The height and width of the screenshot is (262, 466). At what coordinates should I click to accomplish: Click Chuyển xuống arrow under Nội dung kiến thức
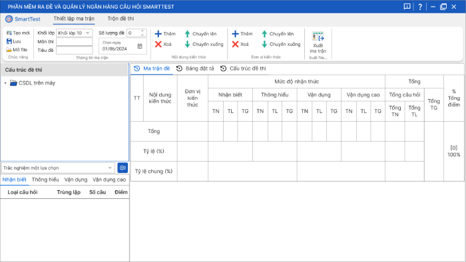pos(187,44)
